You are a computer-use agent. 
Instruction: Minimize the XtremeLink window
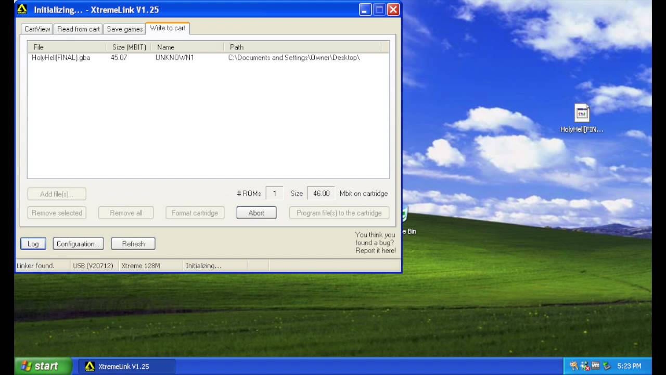(x=365, y=9)
